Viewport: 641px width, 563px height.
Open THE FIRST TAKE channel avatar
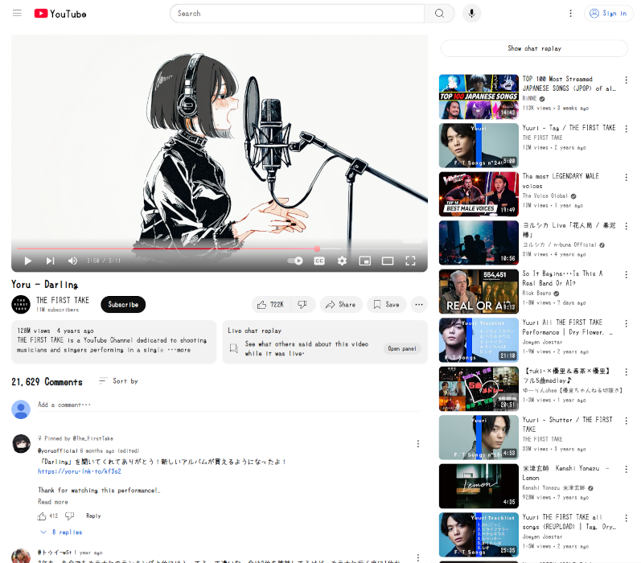click(x=21, y=305)
